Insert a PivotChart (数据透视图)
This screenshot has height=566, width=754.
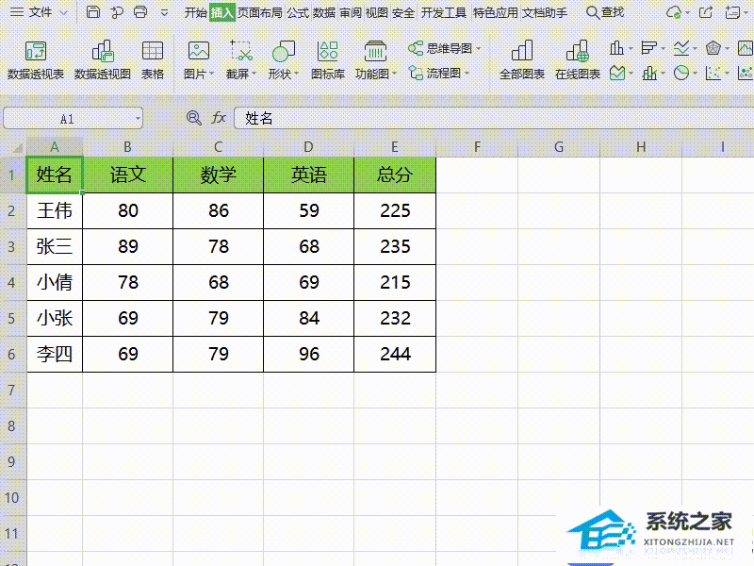point(103,60)
